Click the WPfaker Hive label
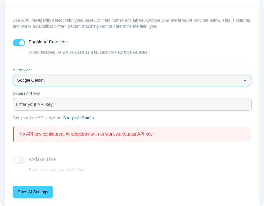This screenshot has height=206, width=264. (42, 159)
